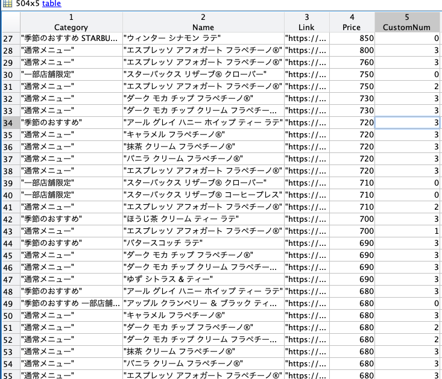Click CustomNum cell 0 in row 40
The image size is (442, 379).
(407, 195)
